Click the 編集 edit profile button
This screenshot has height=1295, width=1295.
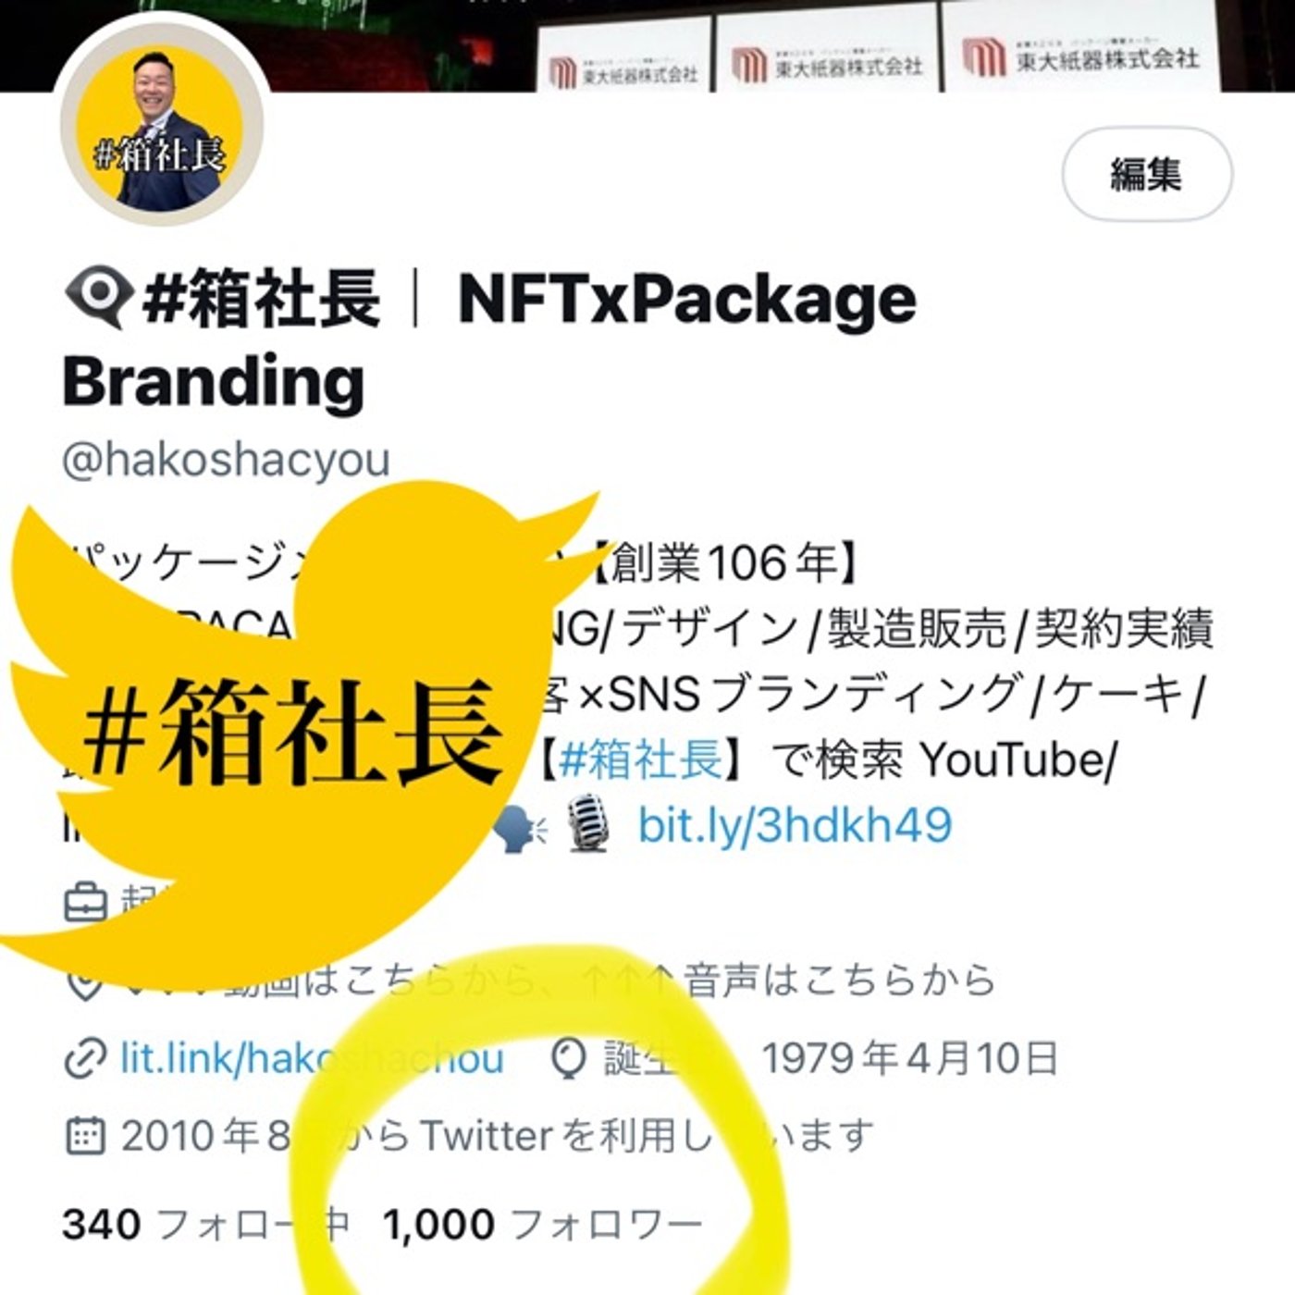click(x=1146, y=174)
